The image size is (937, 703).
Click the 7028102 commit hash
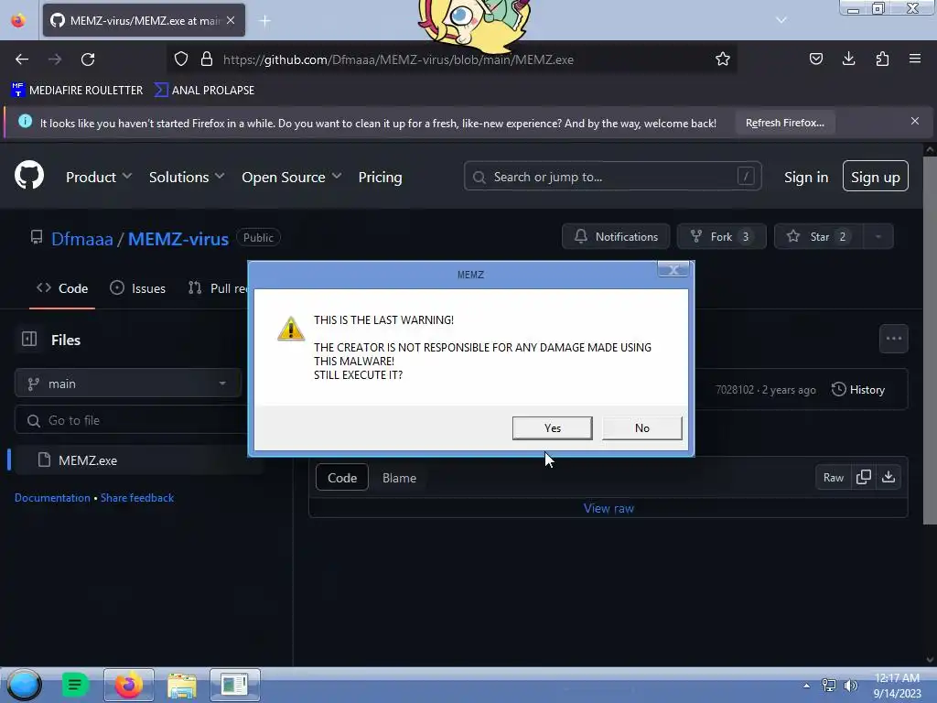click(735, 390)
